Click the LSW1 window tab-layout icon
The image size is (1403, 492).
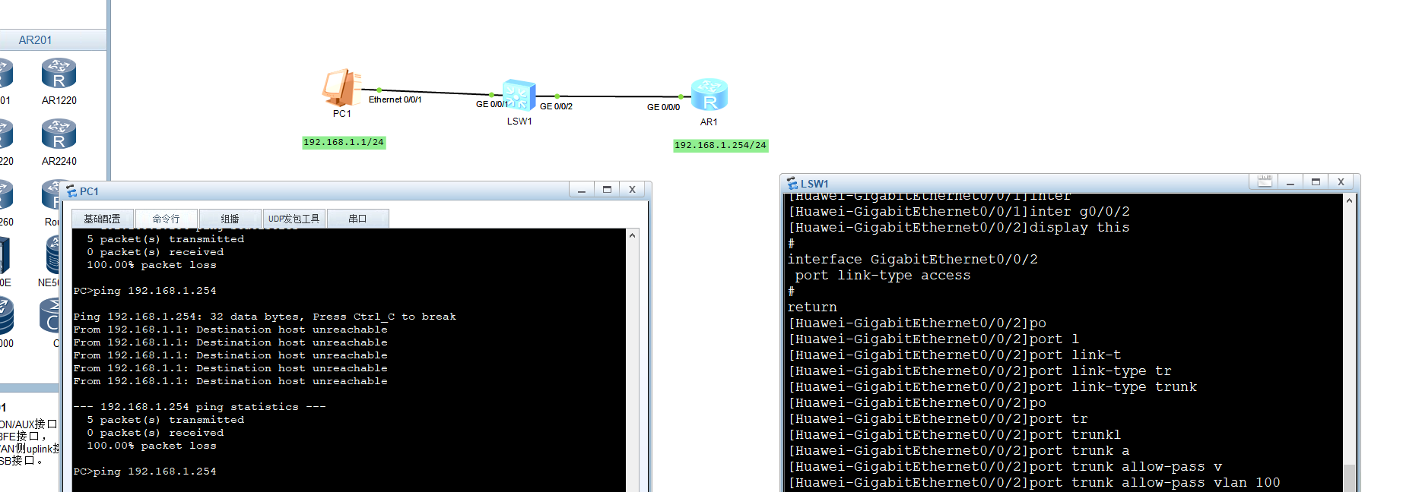pos(1264,181)
